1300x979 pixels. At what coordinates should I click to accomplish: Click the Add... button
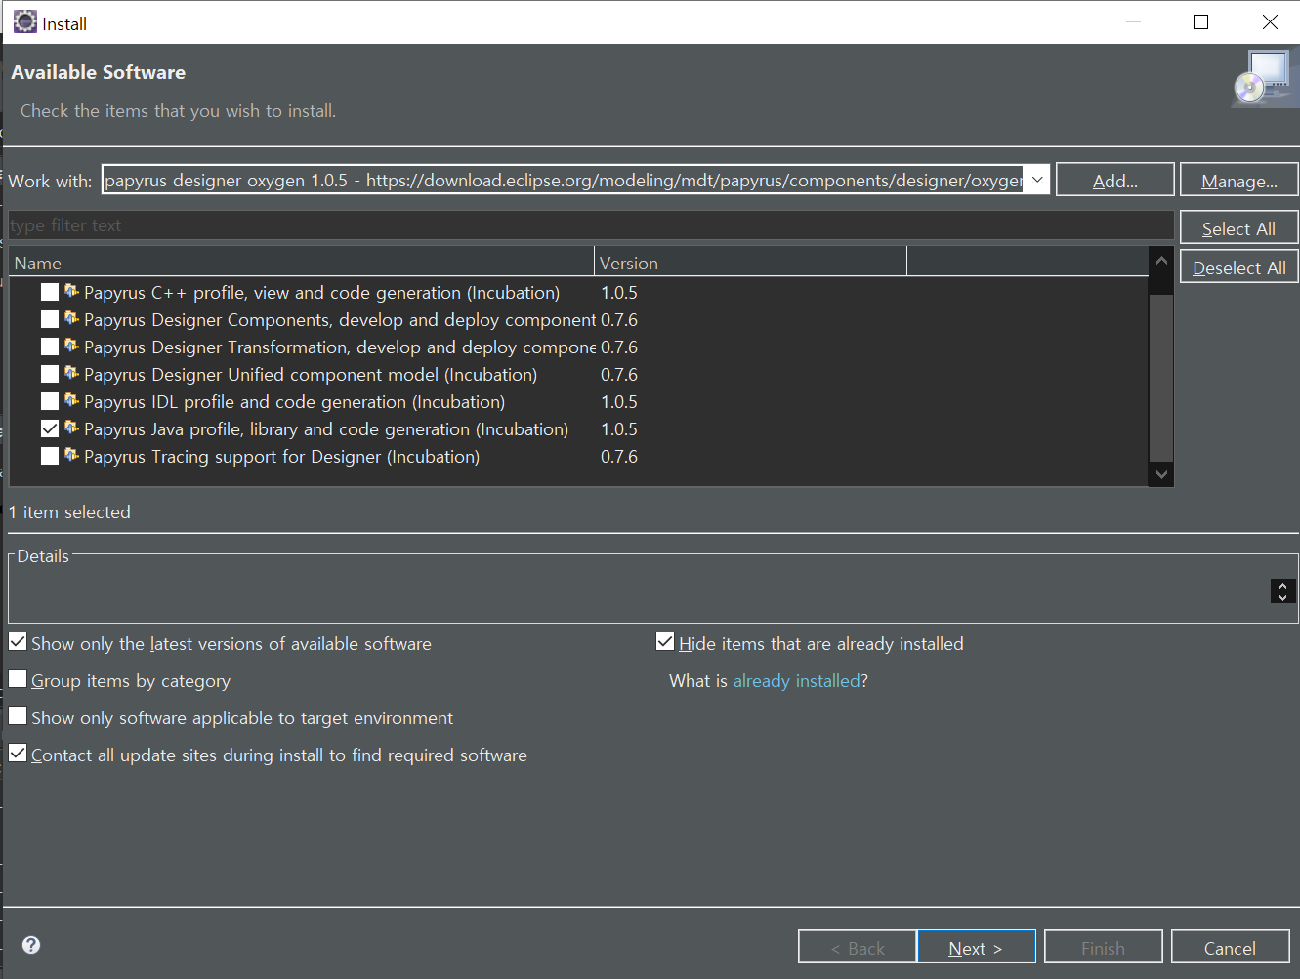[1114, 181]
